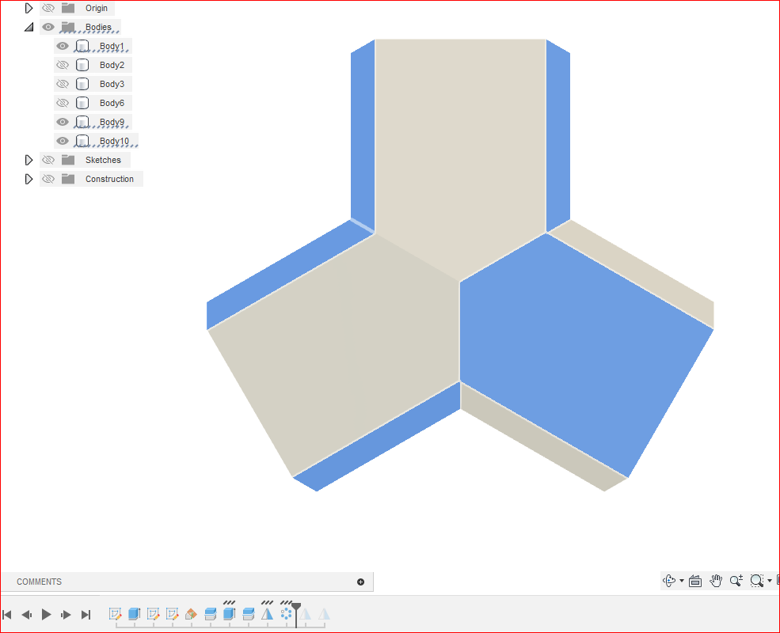Hide Body1 using its eye icon
Screen dimensions: 780x633
click(x=61, y=46)
